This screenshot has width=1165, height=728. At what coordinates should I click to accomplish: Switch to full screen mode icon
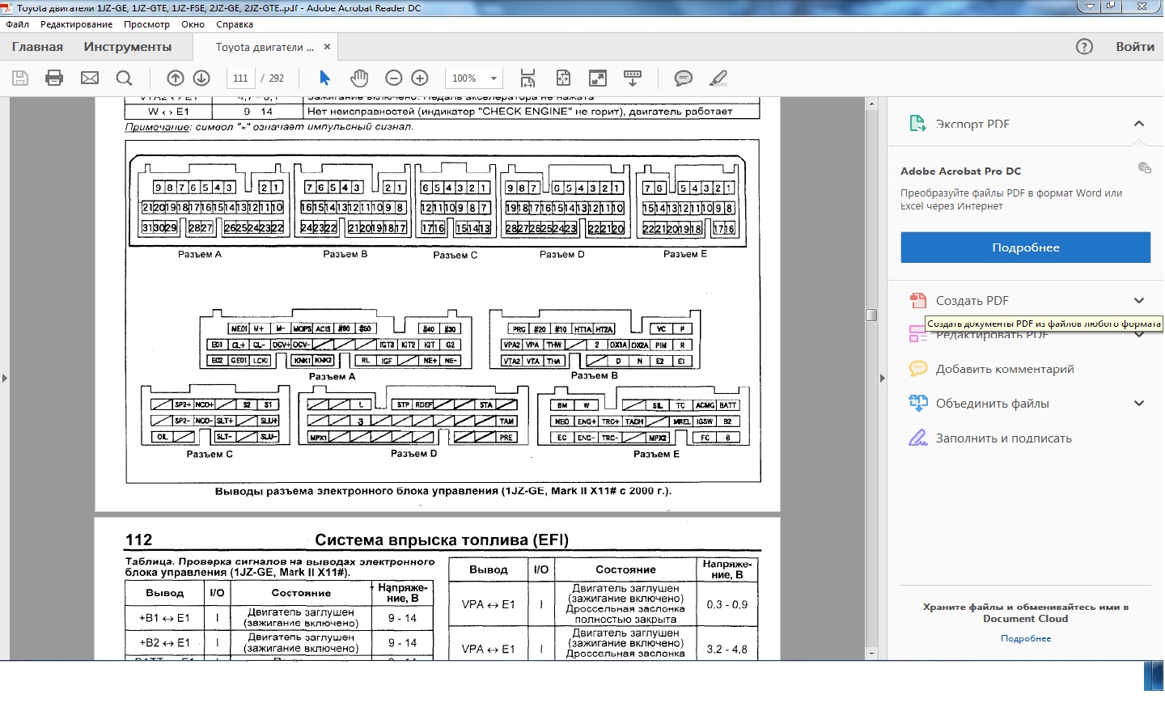(x=598, y=78)
